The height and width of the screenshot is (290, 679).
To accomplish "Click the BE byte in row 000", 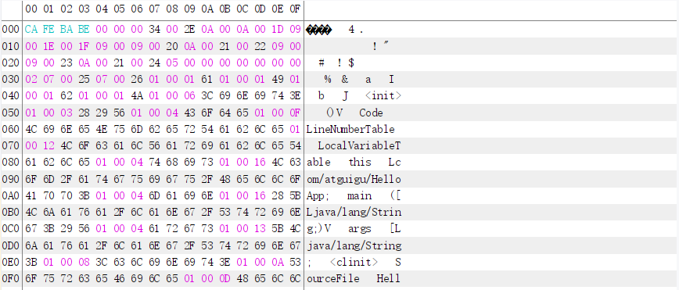I will [84, 30].
